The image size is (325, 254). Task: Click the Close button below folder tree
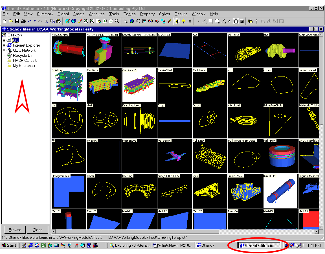pyautogui.click(x=38, y=230)
